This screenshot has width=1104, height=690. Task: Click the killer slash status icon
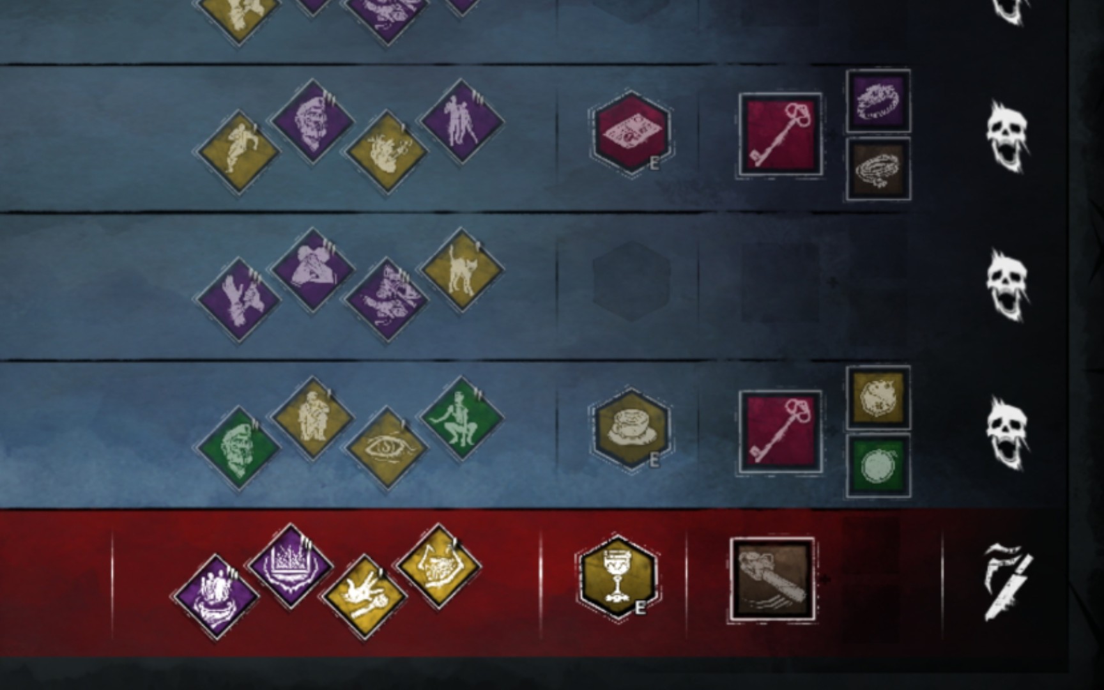pos(1008,581)
